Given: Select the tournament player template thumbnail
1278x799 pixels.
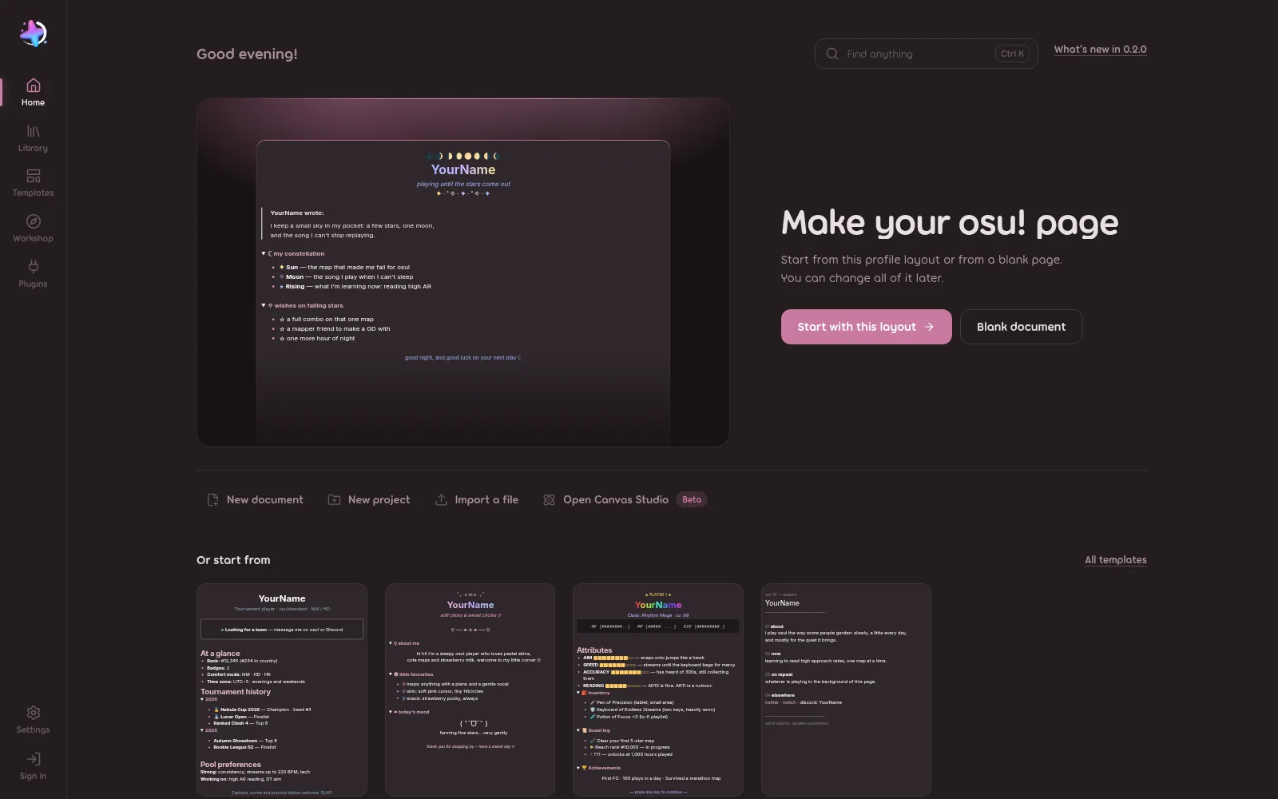Looking at the screenshot, I should pyautogui.click(x=282, y=690).
